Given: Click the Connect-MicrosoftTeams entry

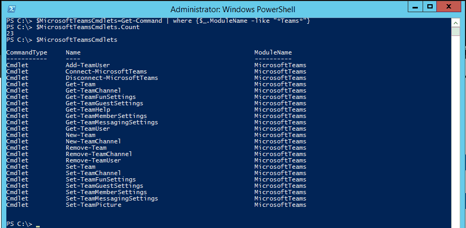Looking at the screenshot, I should [x=106, y=71].
